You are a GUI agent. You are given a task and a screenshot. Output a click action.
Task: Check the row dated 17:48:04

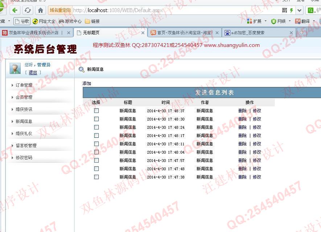[x=96, y=152]
